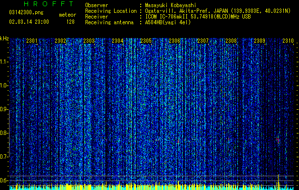
Task: Click the Observer field label
Action: click(96, 5)
